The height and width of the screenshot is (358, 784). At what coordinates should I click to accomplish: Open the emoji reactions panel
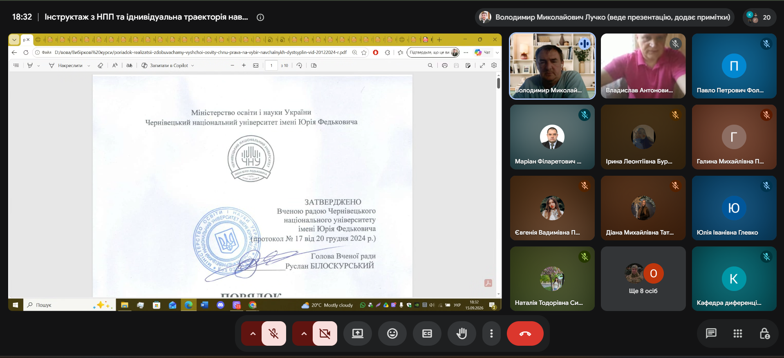(x=392, y=333)
